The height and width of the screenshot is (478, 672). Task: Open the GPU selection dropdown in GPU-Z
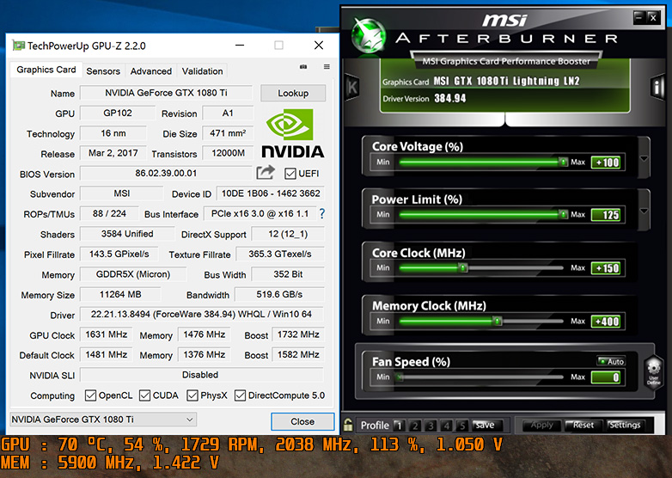click(x=103, y=420)
